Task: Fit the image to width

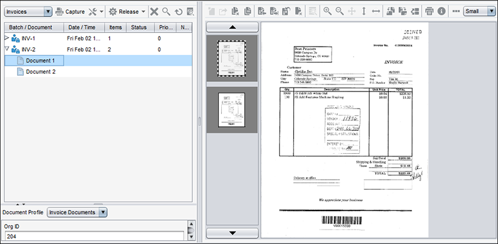Action: [376, 11]
